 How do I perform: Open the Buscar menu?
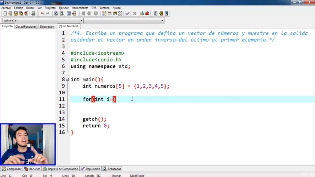point(30,8)
